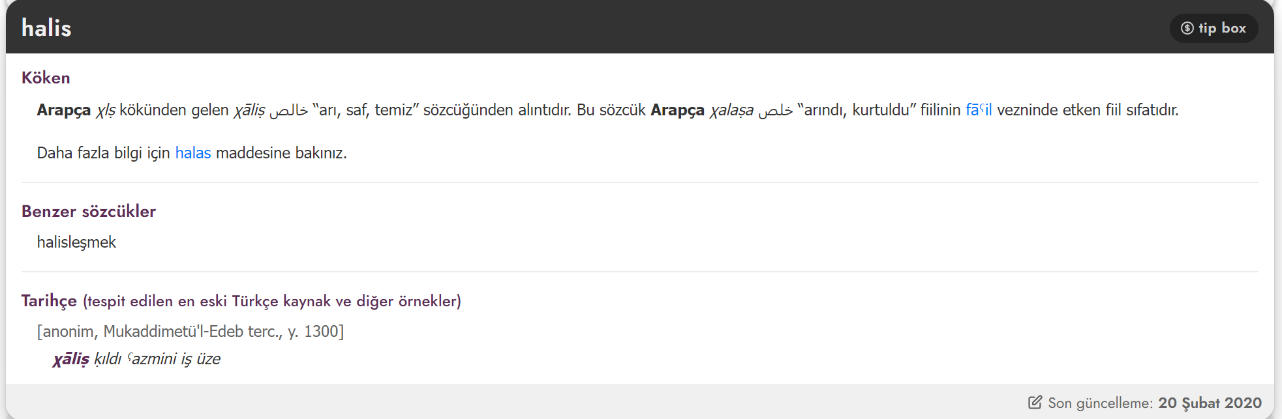Image resolution: width=1282 pixels, height=419 pixels.
Task: Click the first bold Arapça label
Action: [64, 110]
